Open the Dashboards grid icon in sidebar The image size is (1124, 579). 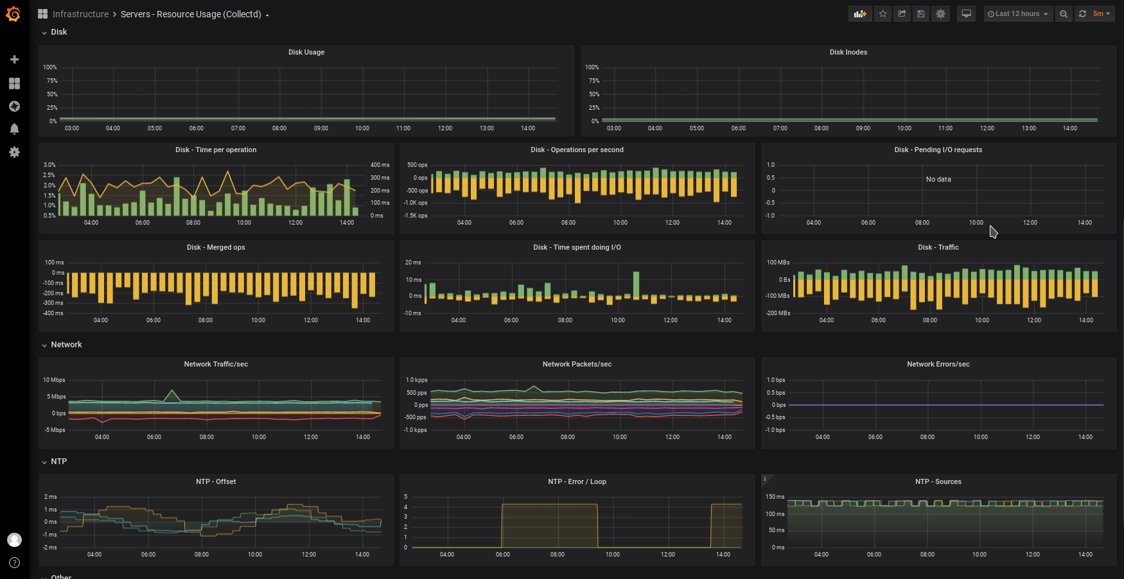[14, 83]
